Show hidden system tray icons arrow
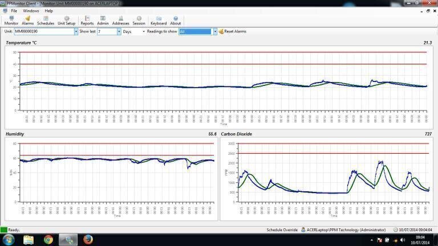The height and width of the screenshot is (246, 438). (x=371, y=240)
